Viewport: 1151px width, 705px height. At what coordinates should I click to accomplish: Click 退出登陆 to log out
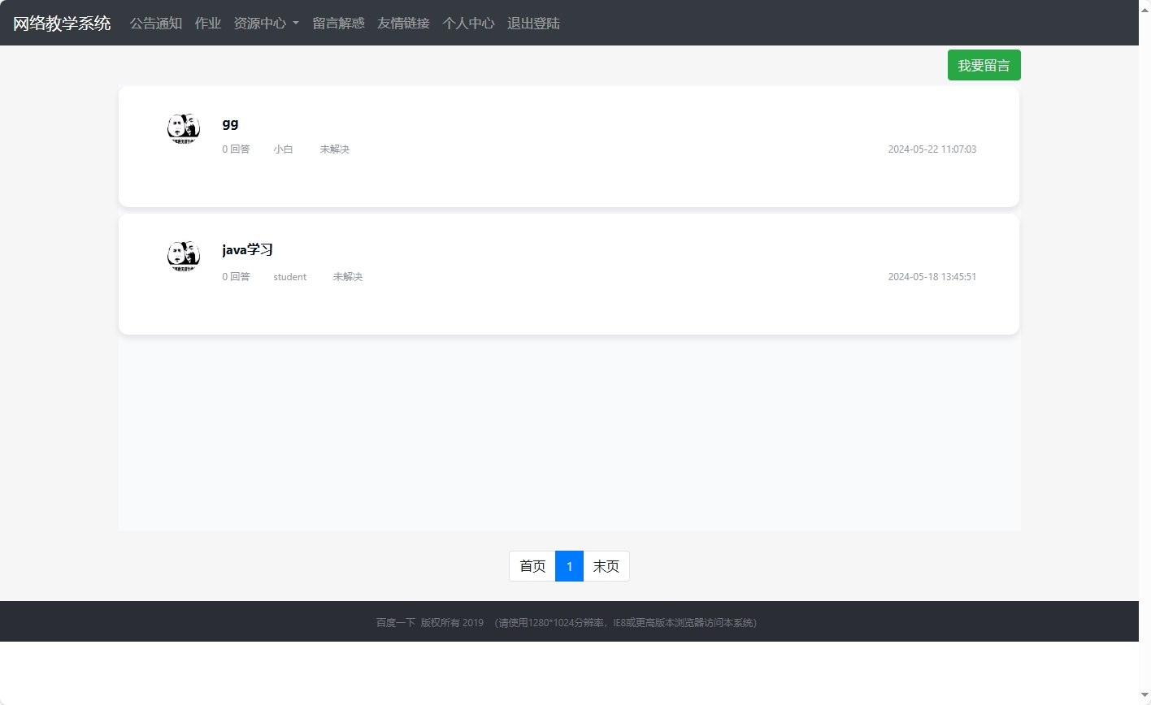(533, 23)
